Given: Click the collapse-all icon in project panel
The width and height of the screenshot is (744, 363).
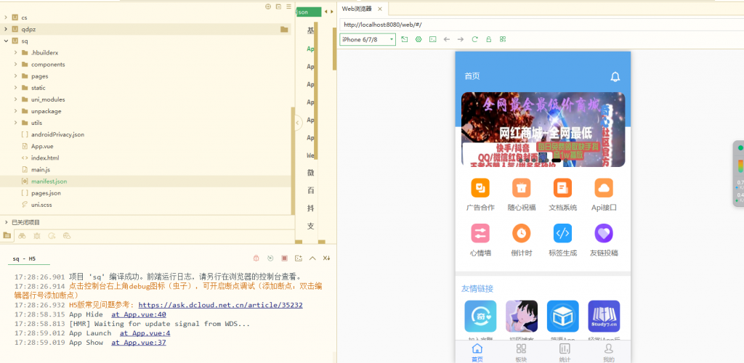Looking at the screenshot, I should point(278,7).
